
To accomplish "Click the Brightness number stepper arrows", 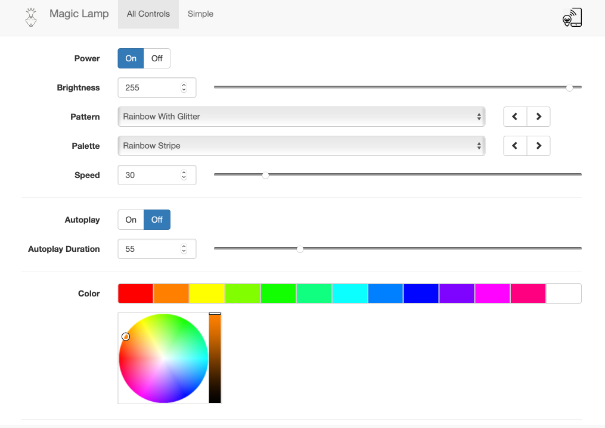I will 184,88.
